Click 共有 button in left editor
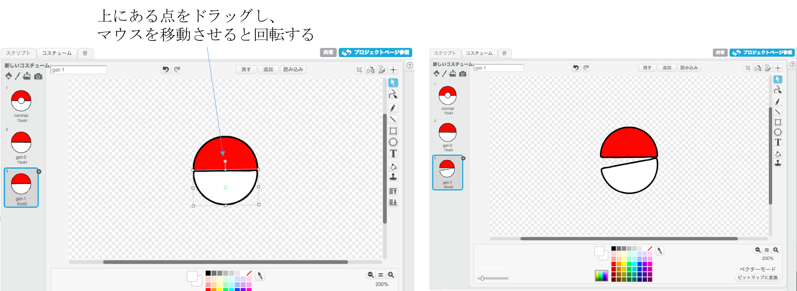 (x=328, y=52)
